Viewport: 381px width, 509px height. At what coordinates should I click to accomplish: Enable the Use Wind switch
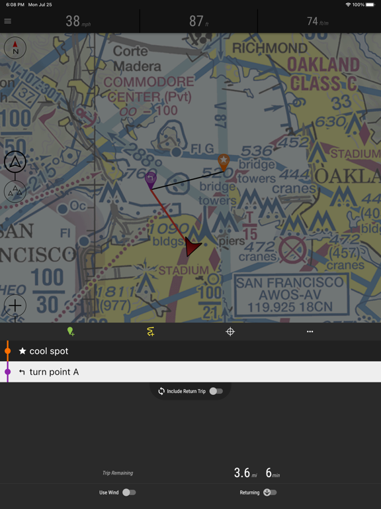coord(129,492)
